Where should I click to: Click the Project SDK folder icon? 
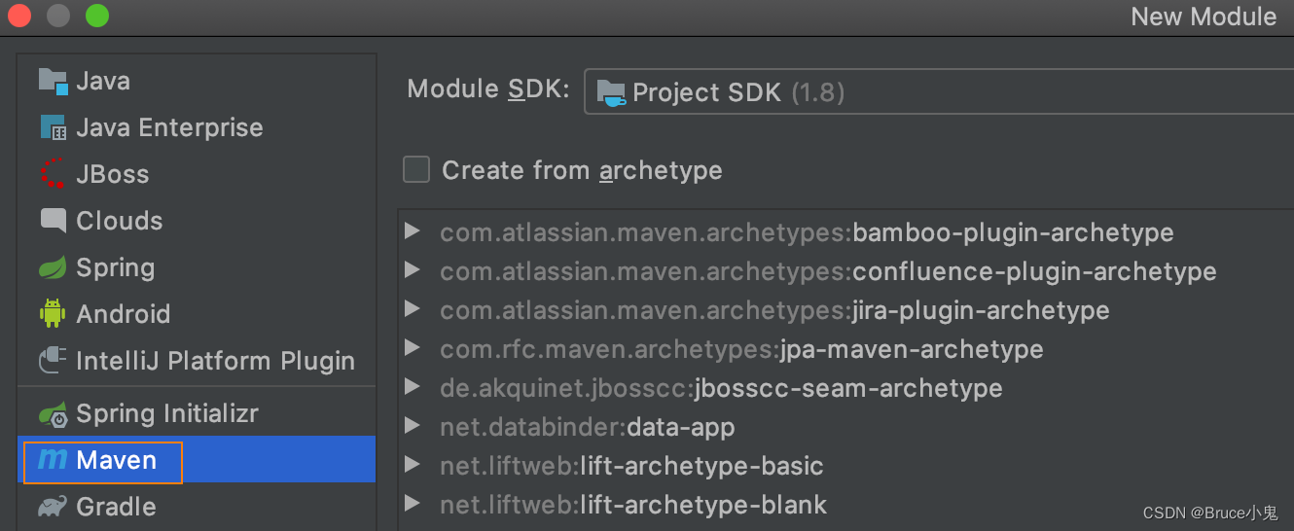[612, 93]
